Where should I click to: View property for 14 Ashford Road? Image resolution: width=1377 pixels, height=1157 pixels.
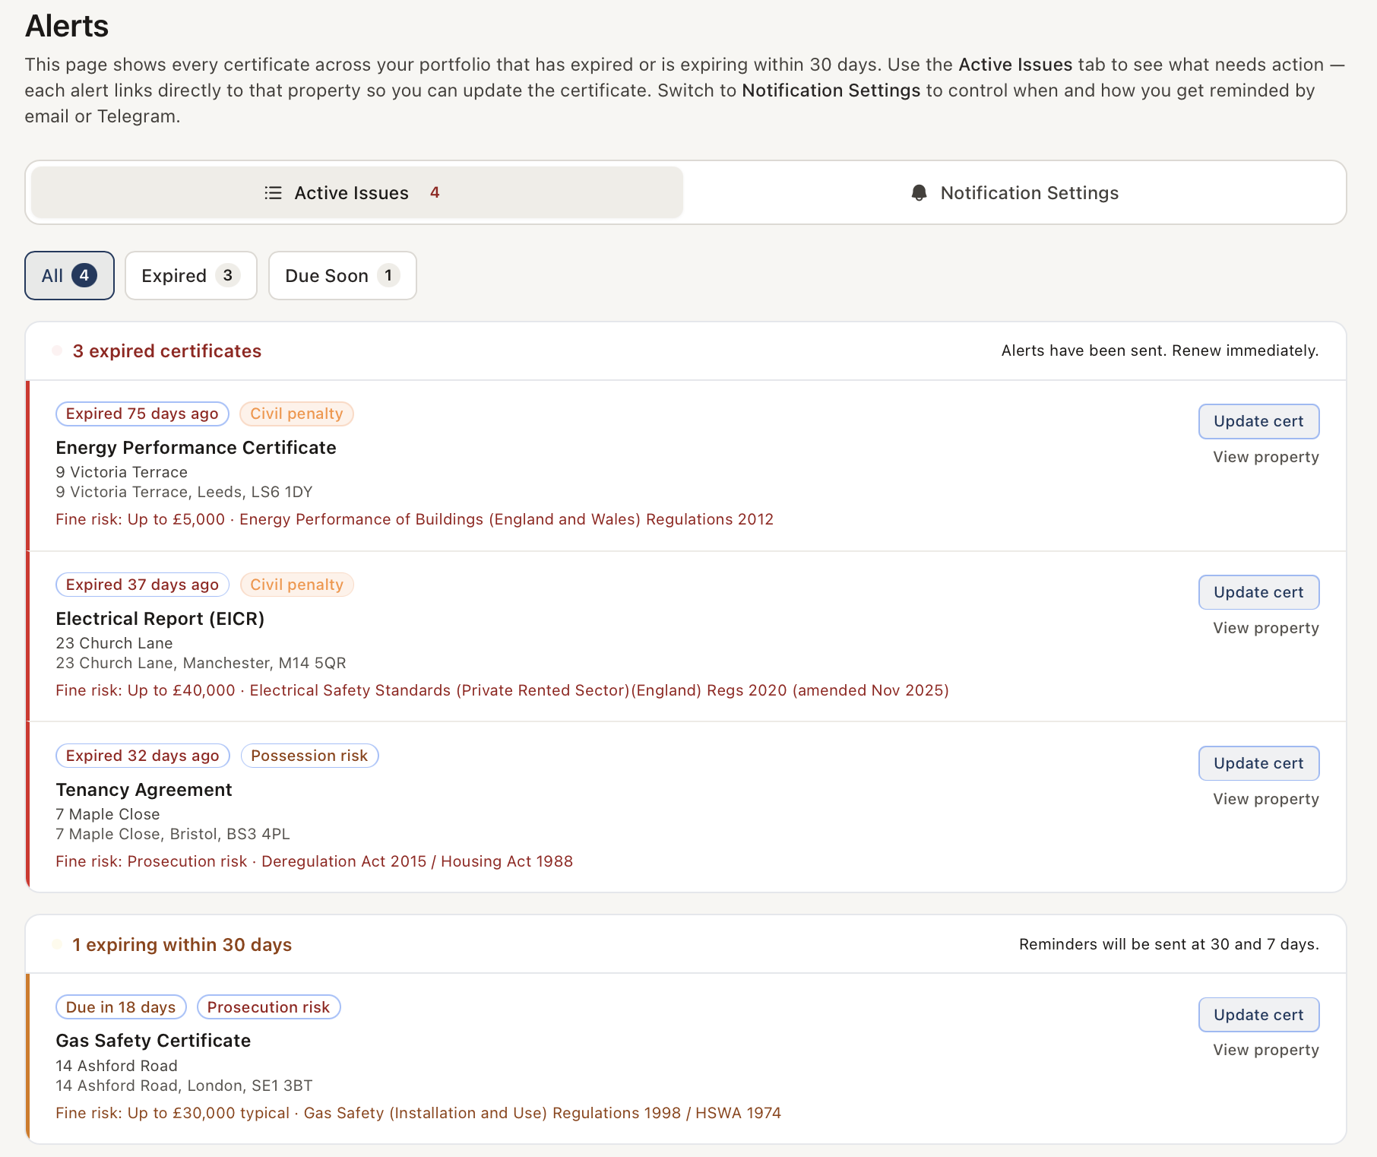coord(1265,1049)
